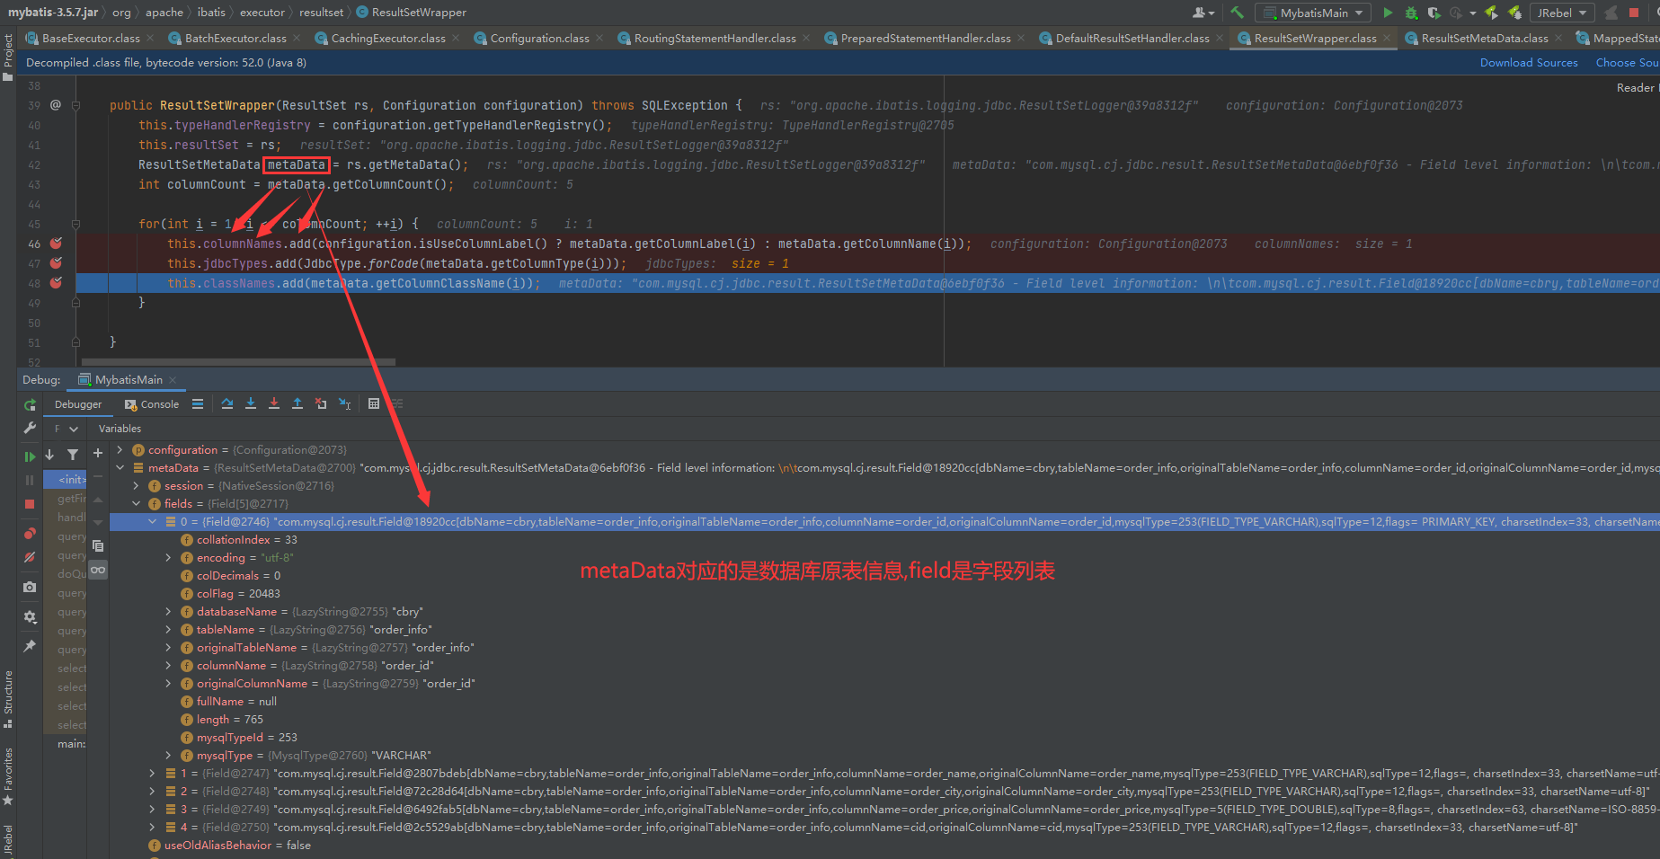Screen dimensions: 1660x859
Task: Expand the configuration variable node
Action: pos(120,450)
